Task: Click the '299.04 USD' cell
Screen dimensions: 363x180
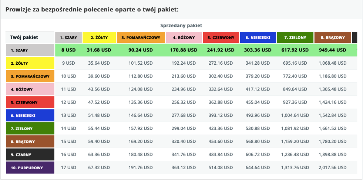Action: pos(184,128)
